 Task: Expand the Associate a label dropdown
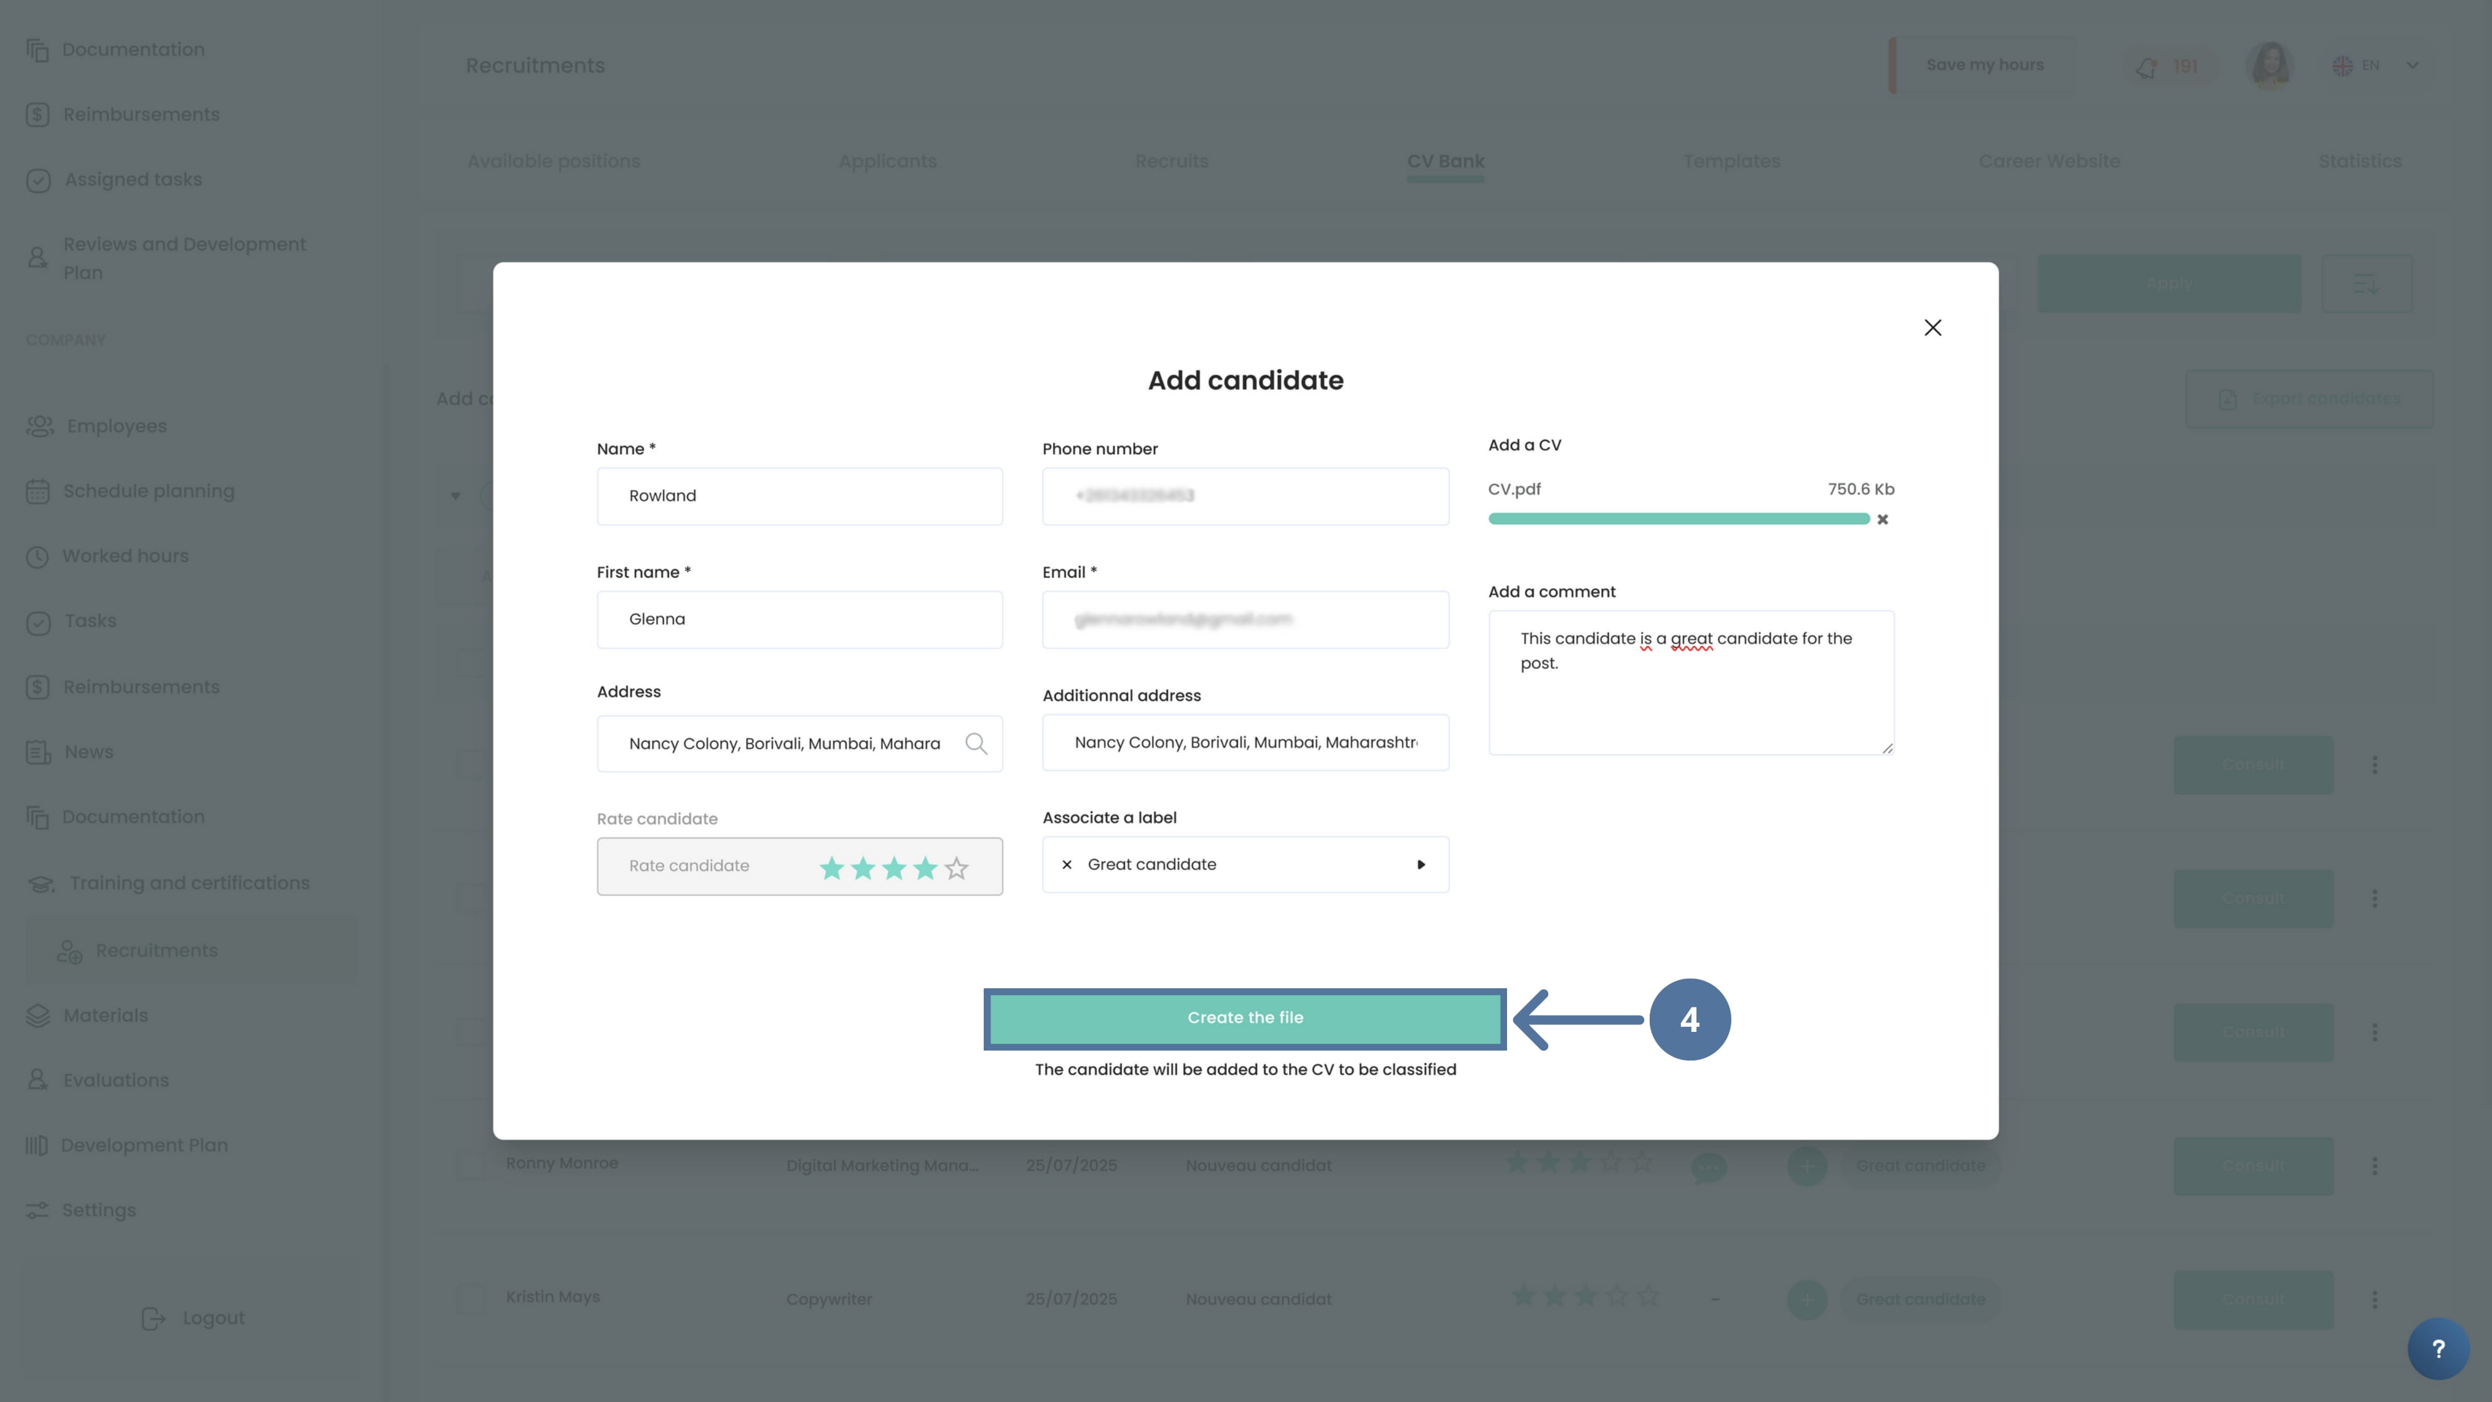[x=1421, y=865]
